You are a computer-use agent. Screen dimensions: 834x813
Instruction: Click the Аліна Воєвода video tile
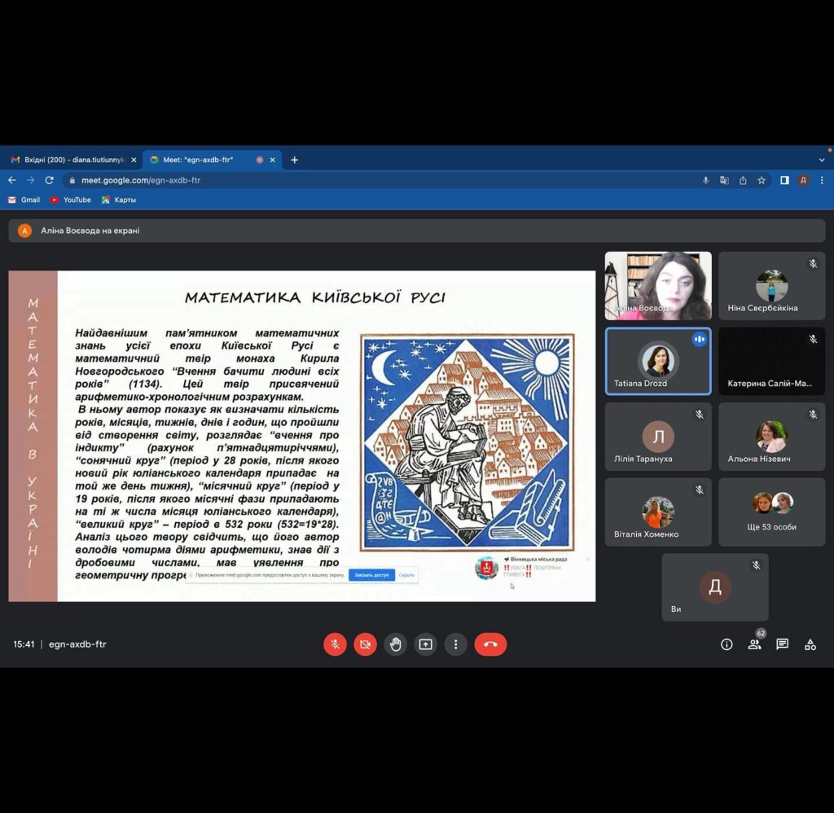coord(658,286)
